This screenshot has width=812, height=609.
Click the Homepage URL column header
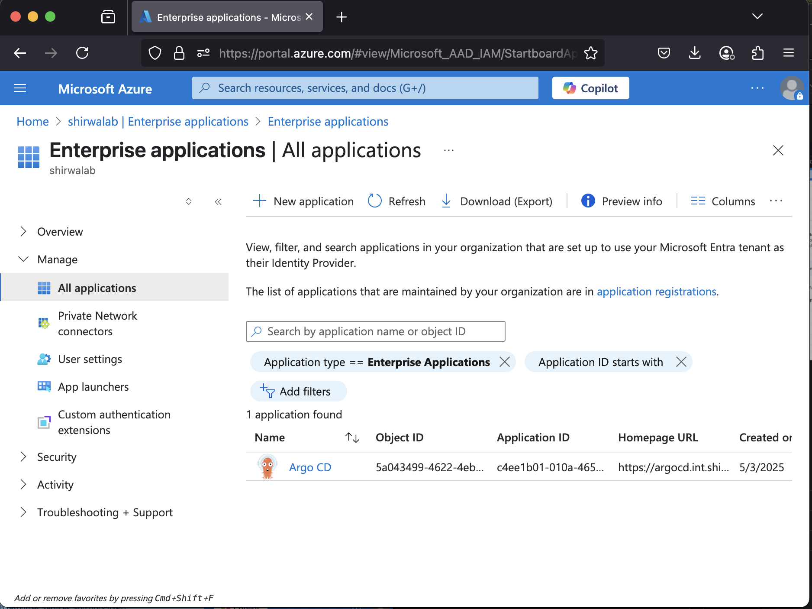(658, 437)
